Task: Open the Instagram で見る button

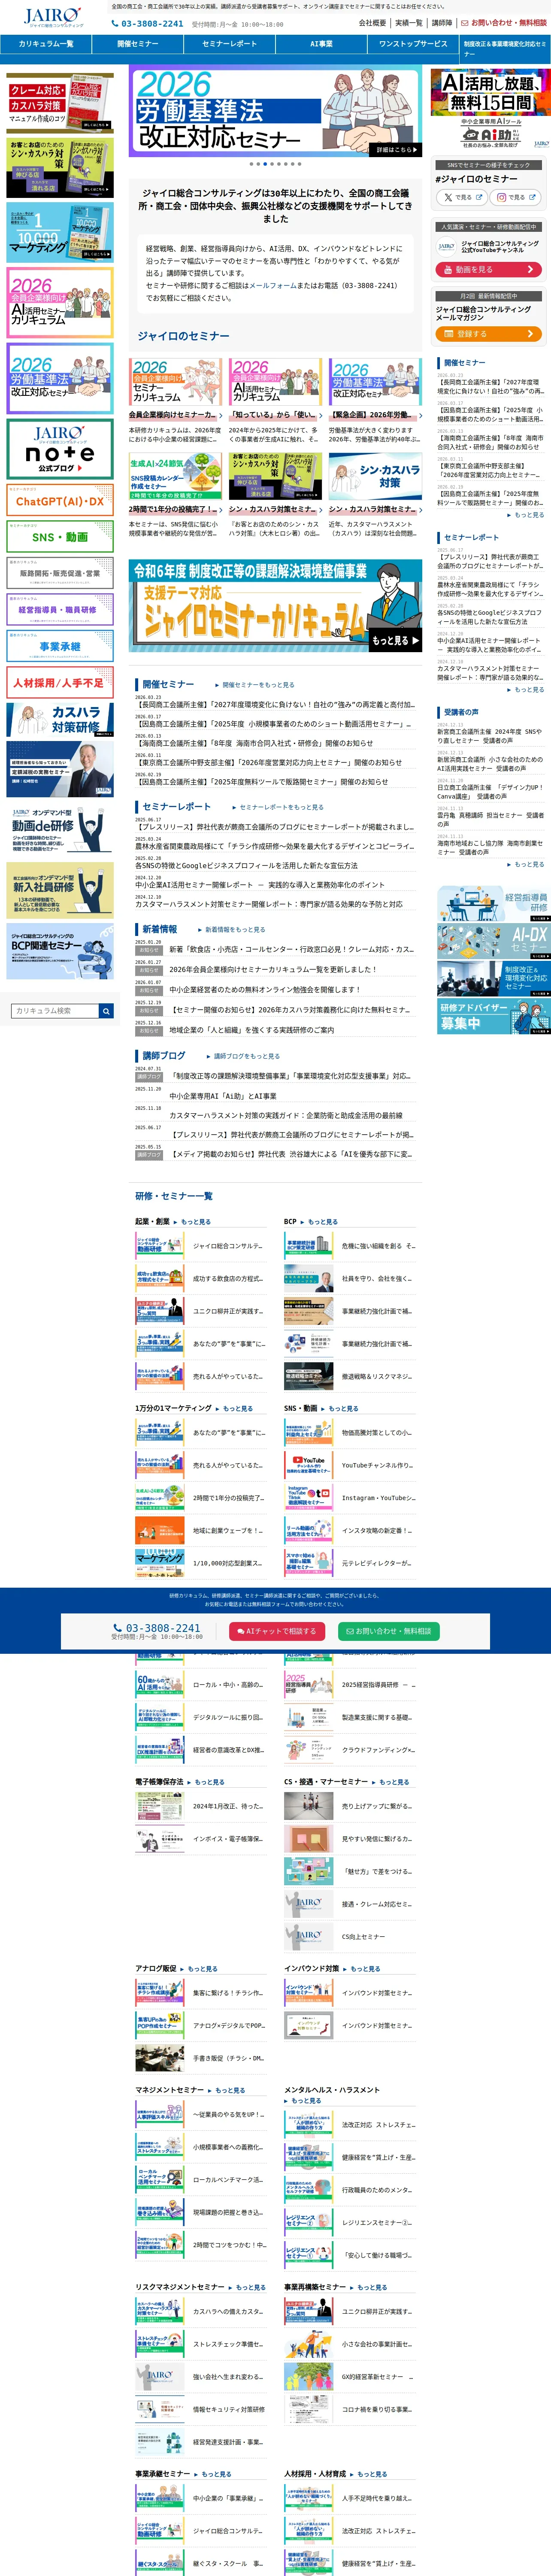Action: 515,197
